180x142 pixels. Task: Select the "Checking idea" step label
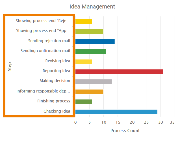click(x=57, y=111)
